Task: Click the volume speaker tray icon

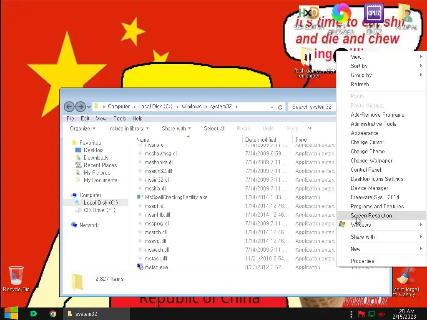Action: (382, 314)
